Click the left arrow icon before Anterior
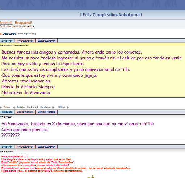 pyautogui.click(x=14, y=107)
